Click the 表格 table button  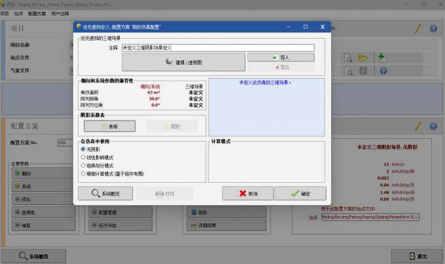tap(109, 126)
